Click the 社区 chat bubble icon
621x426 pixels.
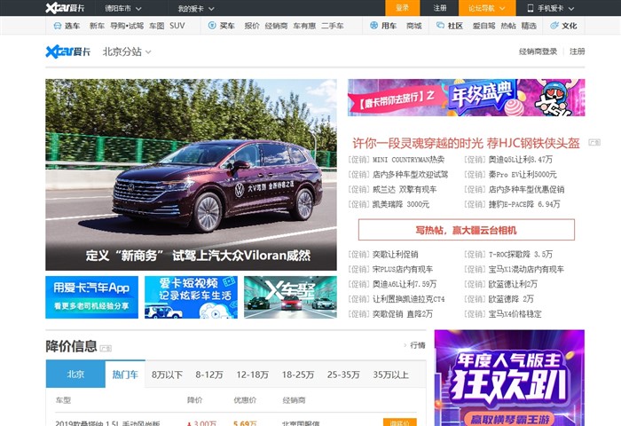(440, 26)
